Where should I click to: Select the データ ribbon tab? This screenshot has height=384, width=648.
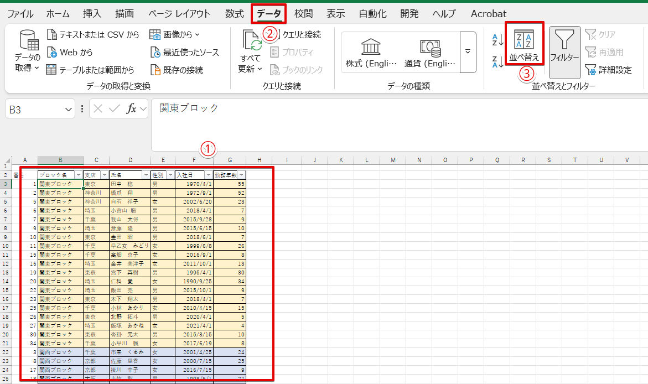[x=268, y=14]
